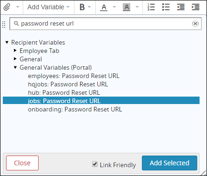Open the Add Variable dropdown
207x176 pixels.
[x=48, y=7]
